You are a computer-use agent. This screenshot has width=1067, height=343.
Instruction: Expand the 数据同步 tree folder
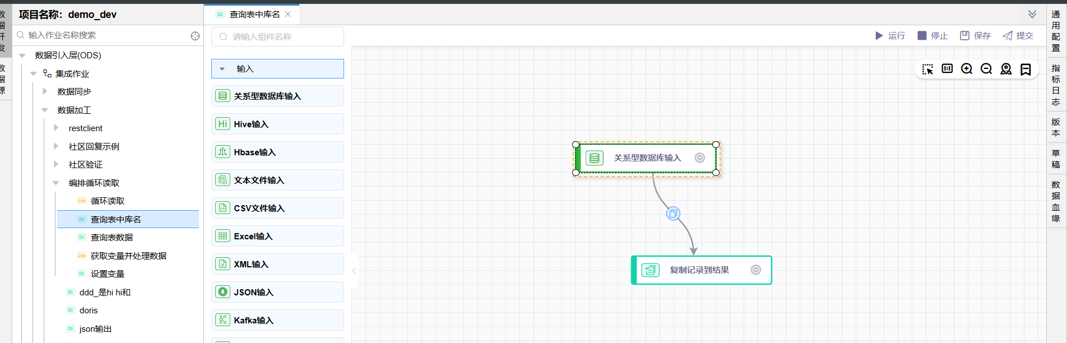click(x=45, y=91)
